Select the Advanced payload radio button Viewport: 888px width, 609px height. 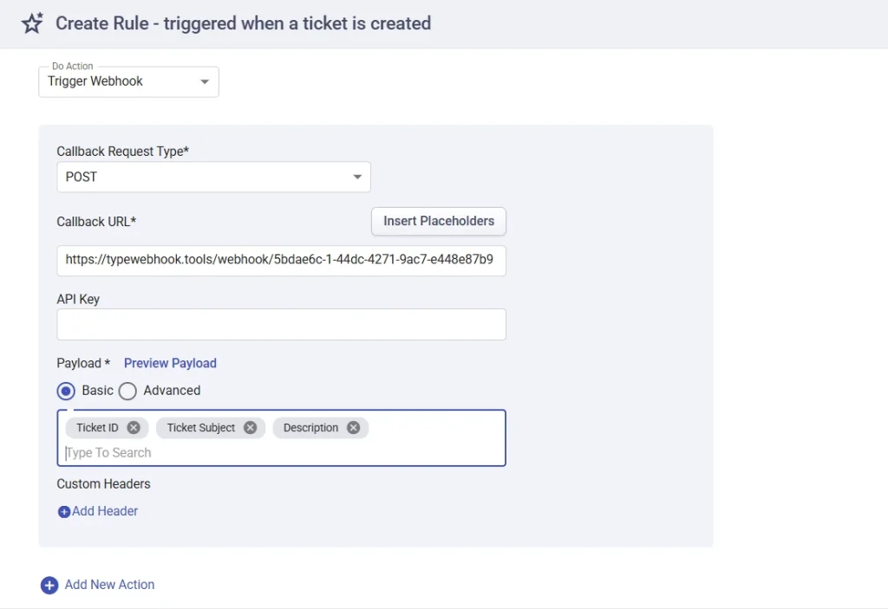click(127, 391)
